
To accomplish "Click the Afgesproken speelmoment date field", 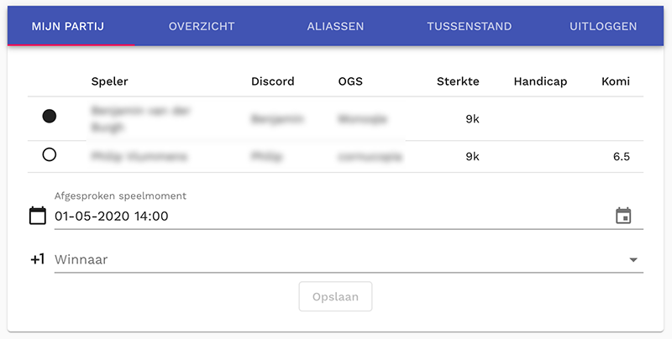I will (328, 216).
